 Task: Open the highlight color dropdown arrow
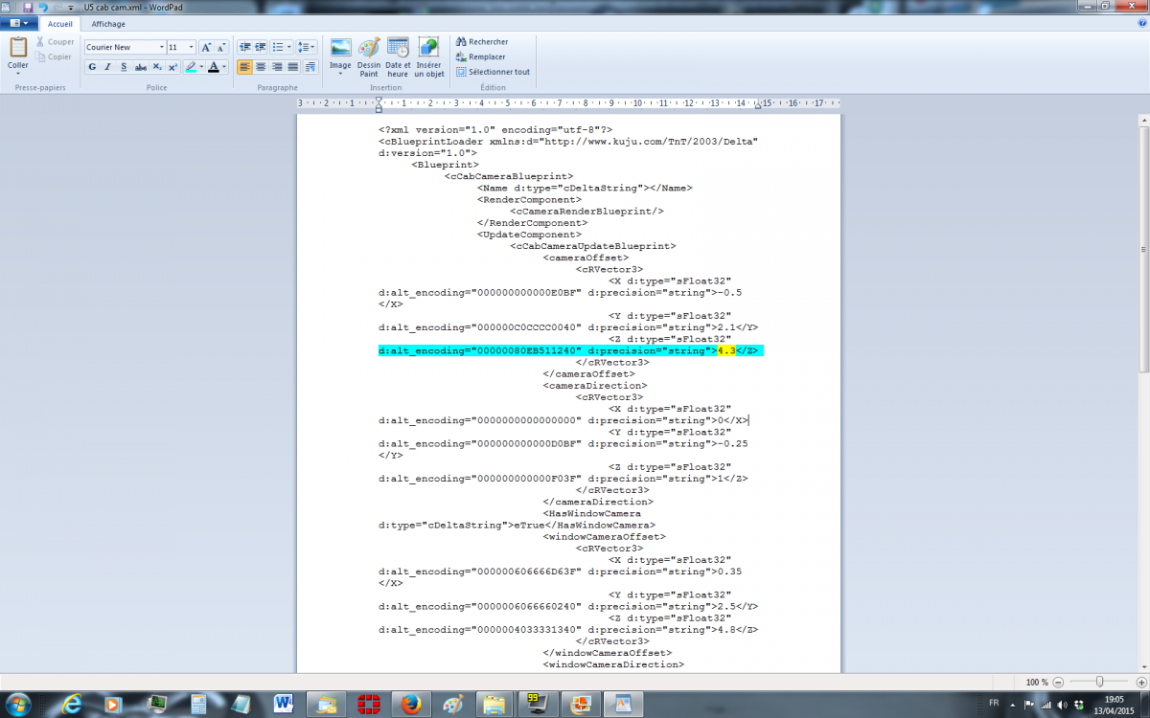pyautogui.click(x=201, y=67)
